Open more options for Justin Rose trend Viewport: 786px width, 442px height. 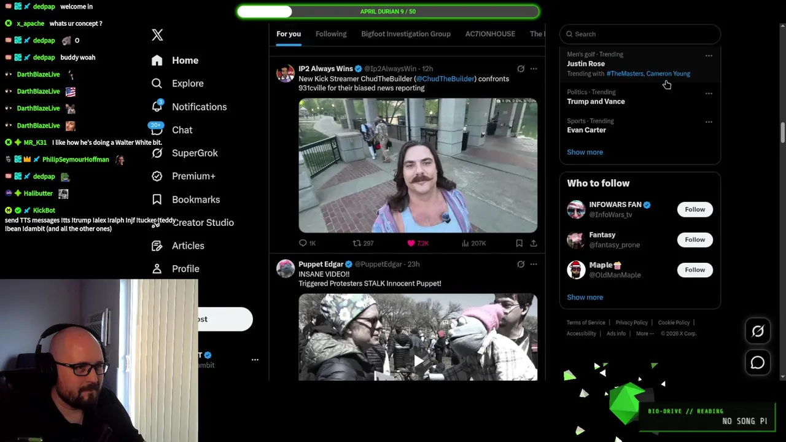click(709, 56)
